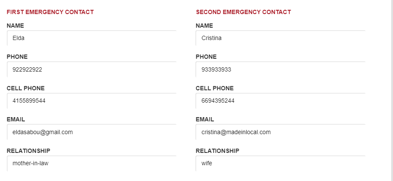
Task: Click Cell Phone label under First Emergency Contact
Action: click(x=26, y=88)
